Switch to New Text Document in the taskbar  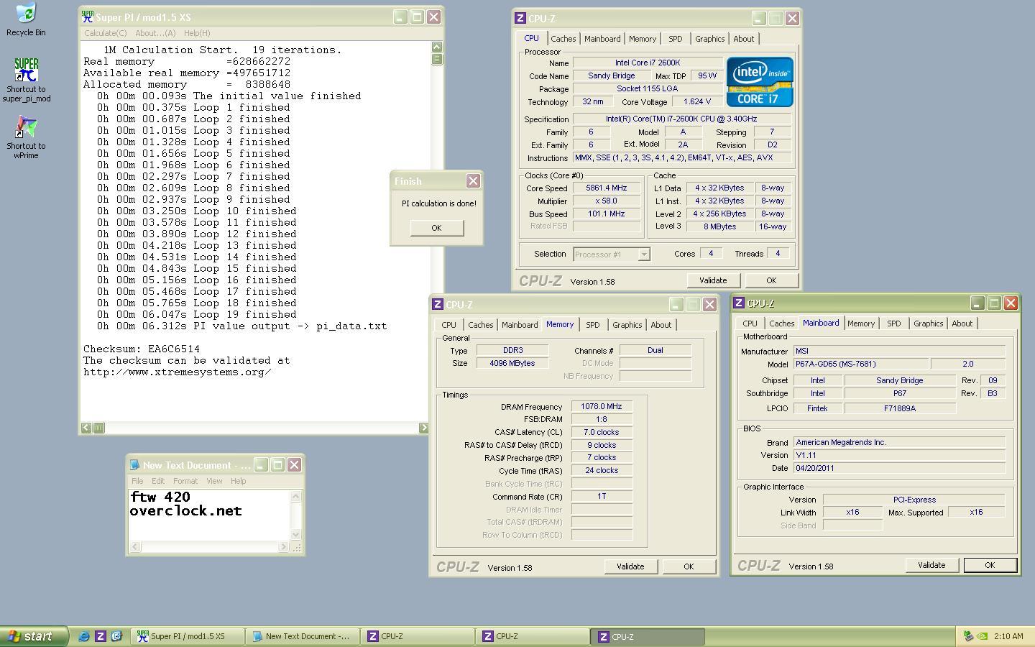click(302, 636)
